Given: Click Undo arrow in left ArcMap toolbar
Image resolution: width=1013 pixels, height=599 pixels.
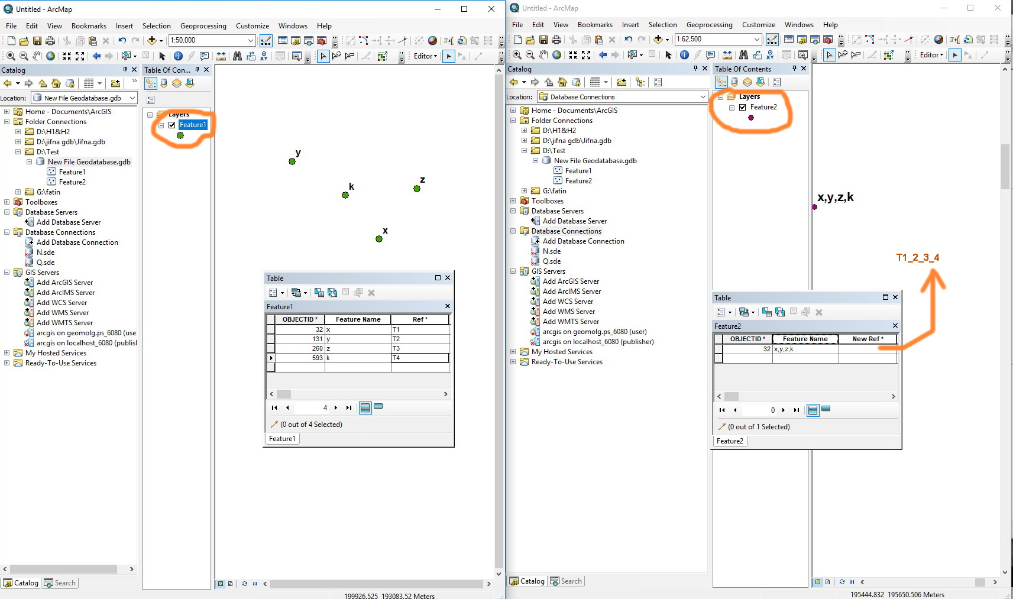Looking at the screenshot, I should [x=122, y=41].
